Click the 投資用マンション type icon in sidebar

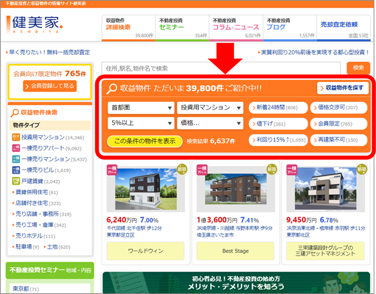[16, 137]
